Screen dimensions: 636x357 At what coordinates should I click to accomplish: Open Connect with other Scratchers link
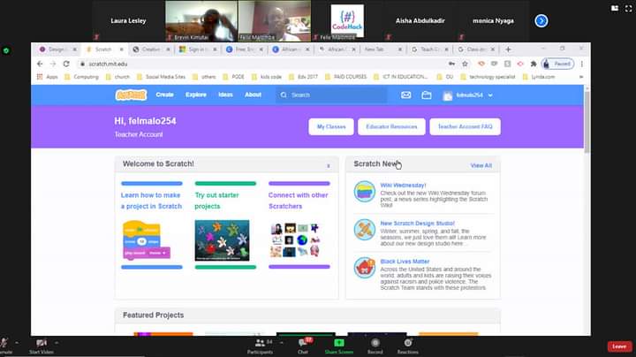pyautogui.click(x=299, y=201)
